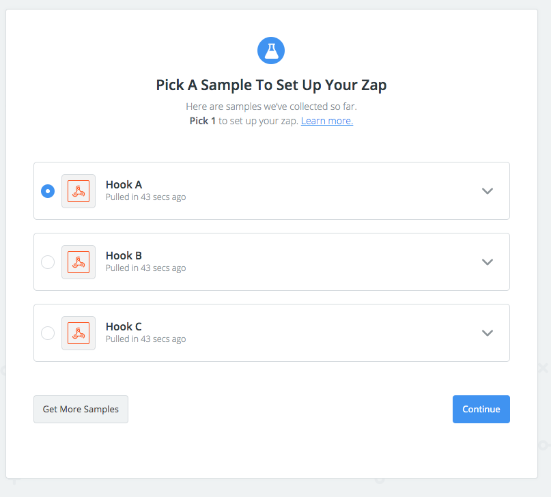Click the Pick A Sample heading
This screenshot has height=497, width=551.
271,85
